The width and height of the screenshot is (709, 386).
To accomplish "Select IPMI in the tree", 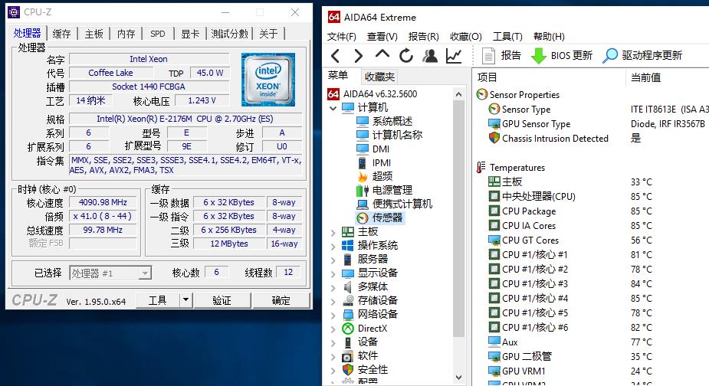I will tap(374, 162).
